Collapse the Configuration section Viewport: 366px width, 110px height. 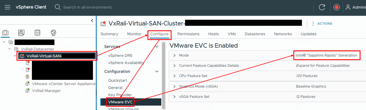(157, 72)
